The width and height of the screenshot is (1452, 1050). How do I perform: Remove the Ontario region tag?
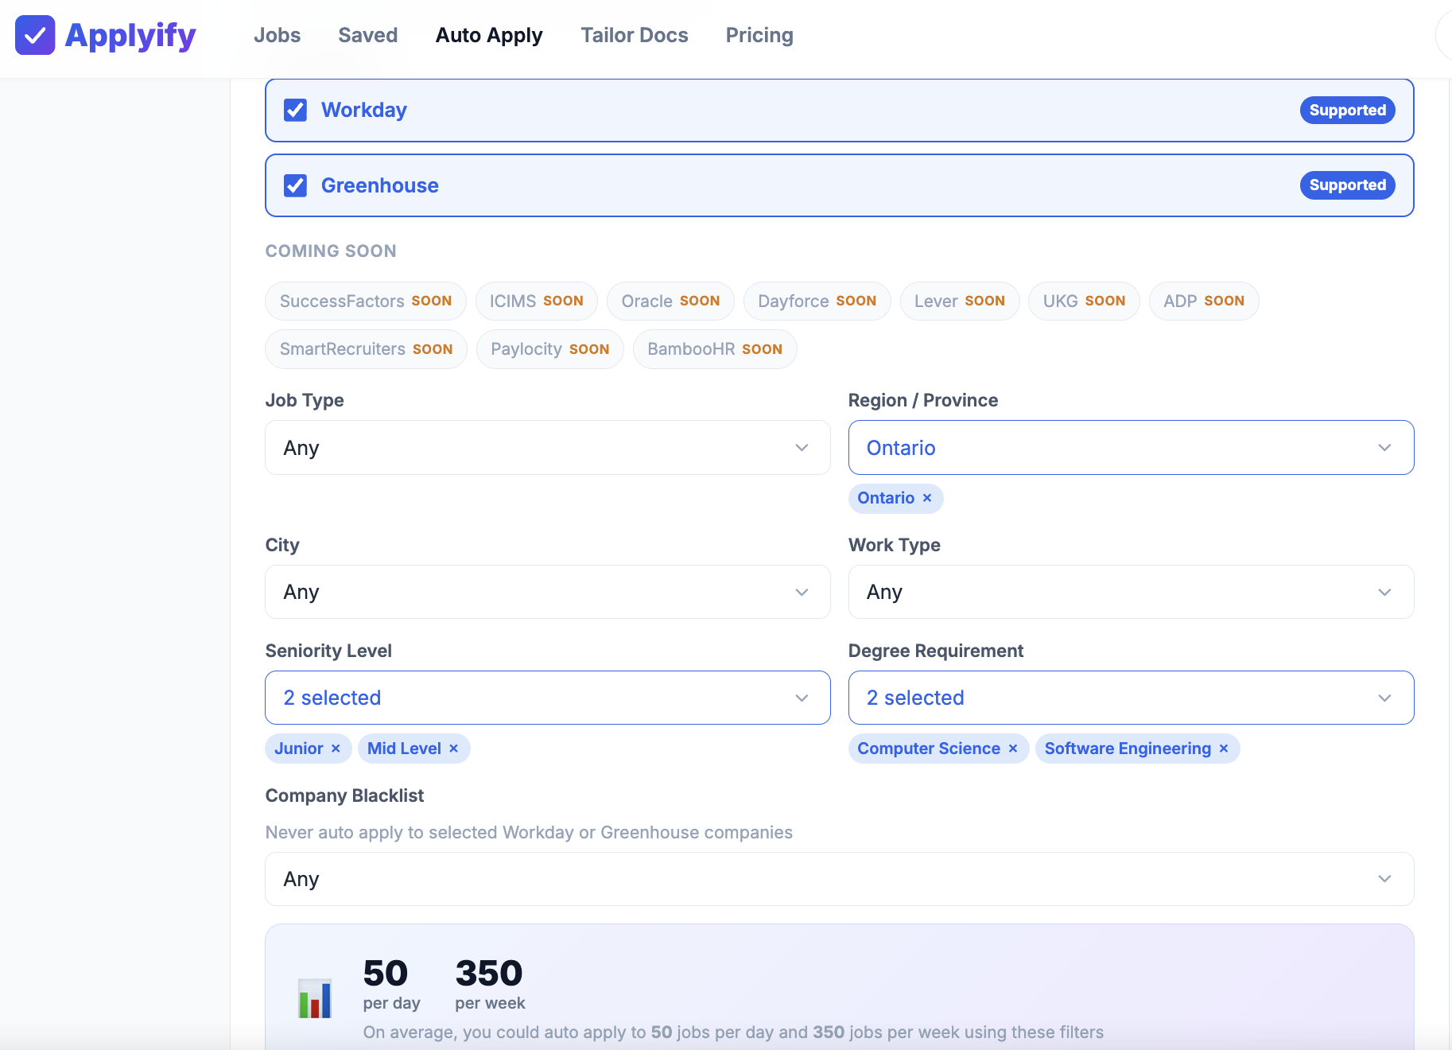927,498
